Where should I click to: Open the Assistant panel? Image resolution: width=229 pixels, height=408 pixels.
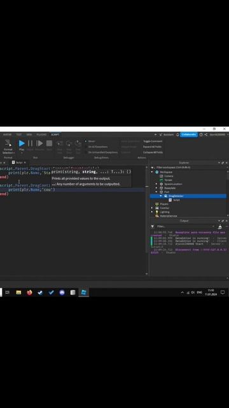click(166, 135)
